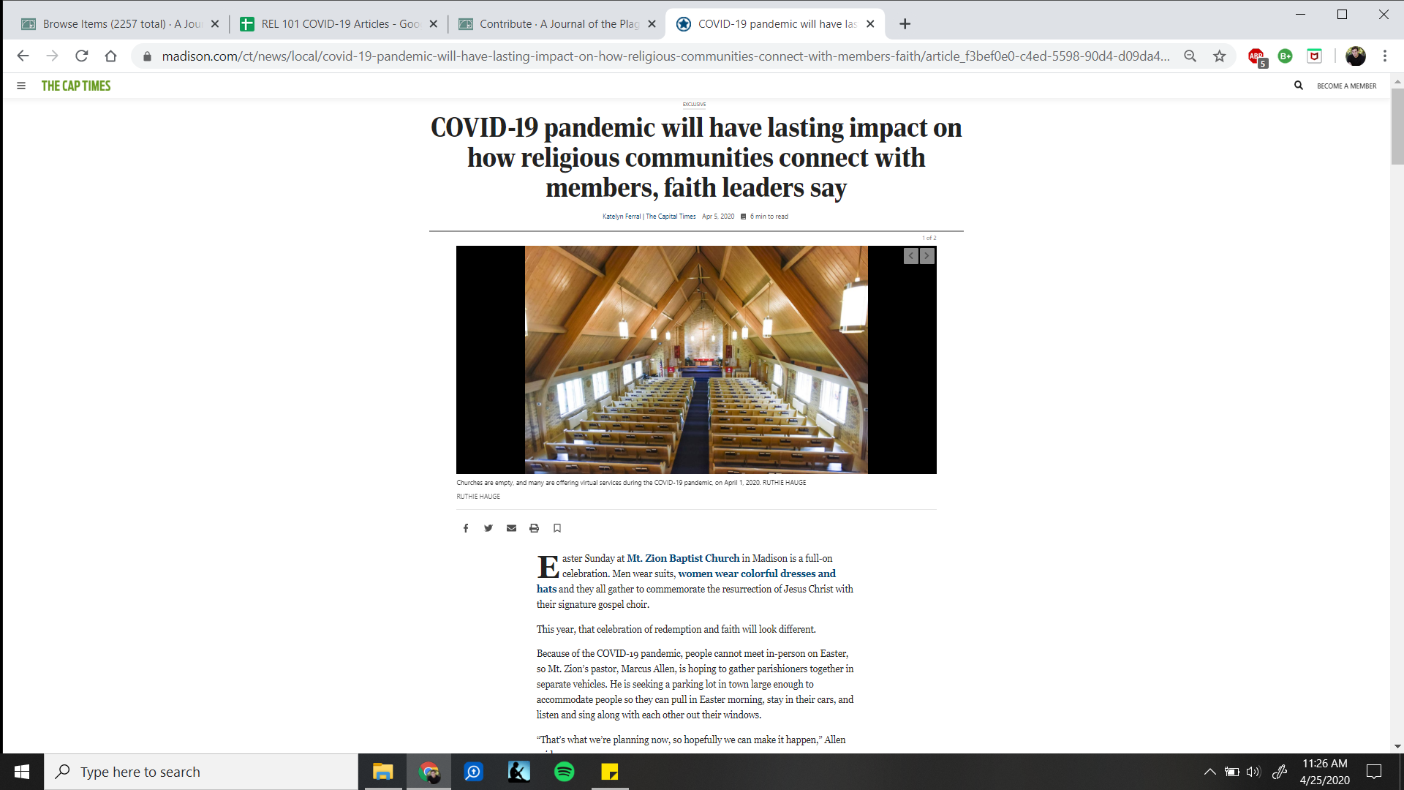Switch to REL 101 COVID-19 Articles tab
Viewport: 1404px width, 790px height.
(336, 24)
